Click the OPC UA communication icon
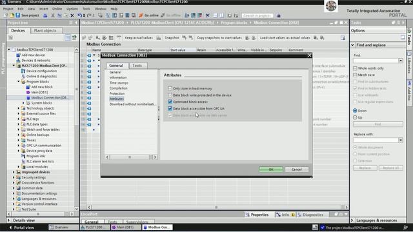The height and width of the screenshot is (232, 413). click(23, 146)
